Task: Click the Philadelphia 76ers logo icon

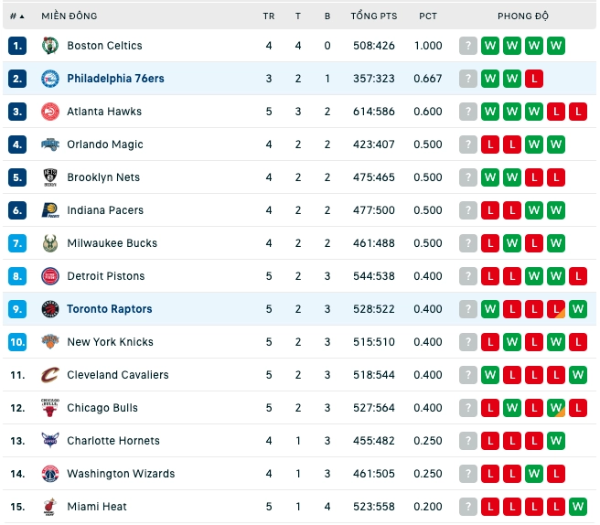Action: click(x=50, y=79)
